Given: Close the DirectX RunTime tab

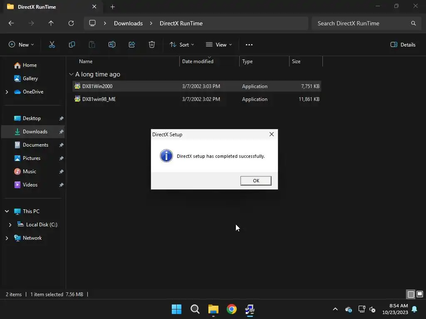Looking at the screenshot, I should coord(94,7).
